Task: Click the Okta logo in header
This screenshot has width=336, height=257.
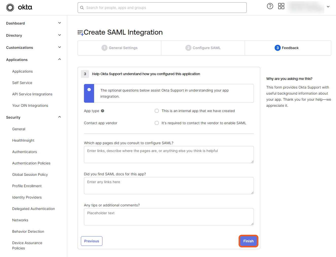Action: click(x=19, y=8)
